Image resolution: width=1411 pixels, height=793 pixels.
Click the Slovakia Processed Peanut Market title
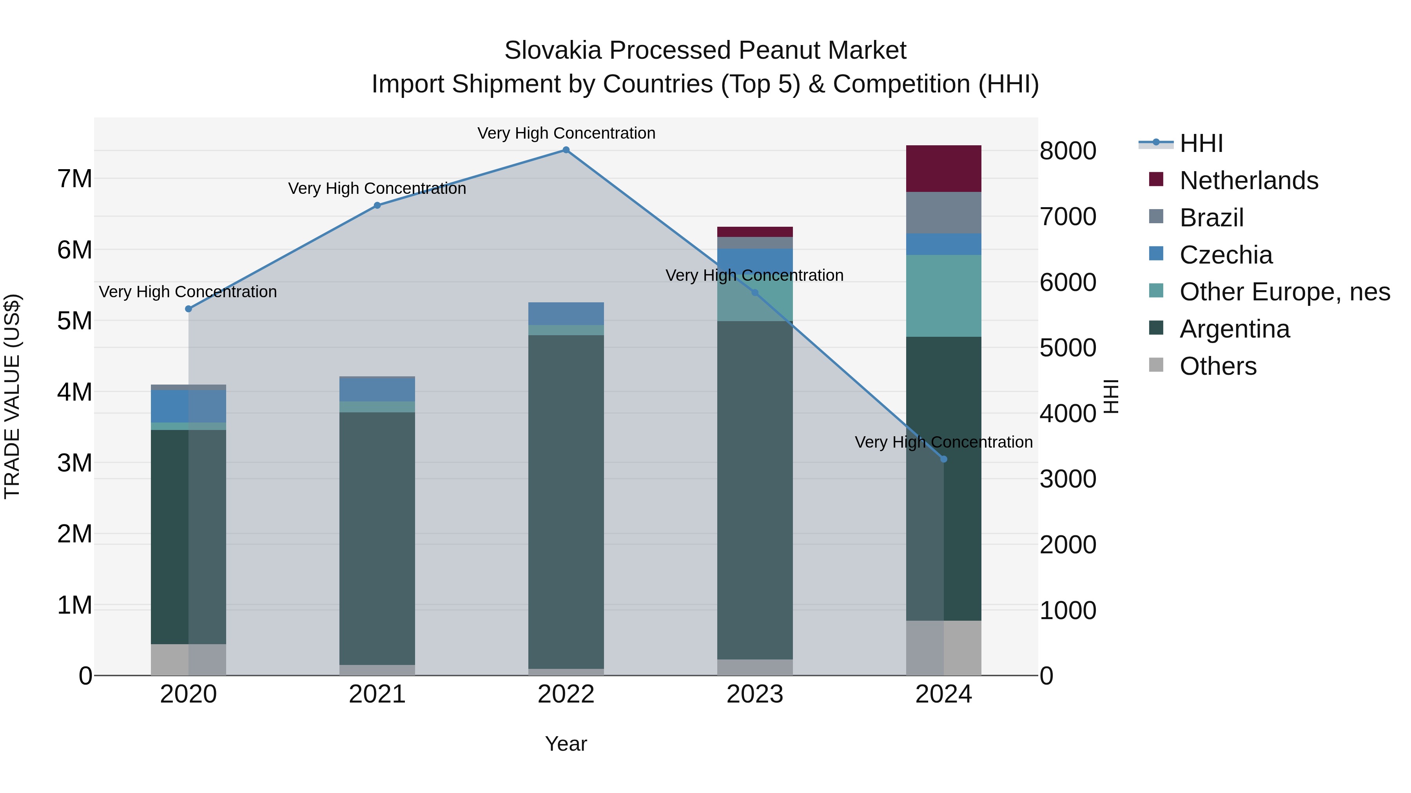[705, 51]
